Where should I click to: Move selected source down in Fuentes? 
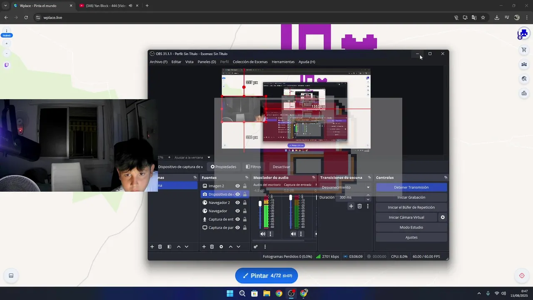tap(239, 247)
